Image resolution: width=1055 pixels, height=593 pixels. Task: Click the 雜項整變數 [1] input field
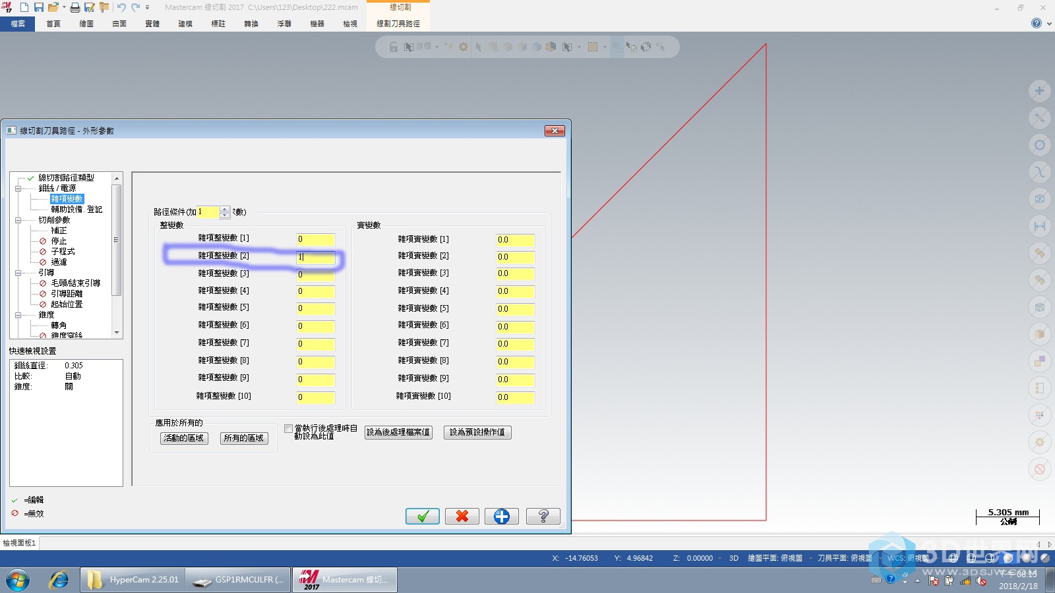coord(315,239)
